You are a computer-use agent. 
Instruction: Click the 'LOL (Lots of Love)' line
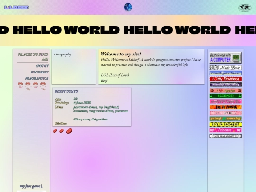coord(115,75)
